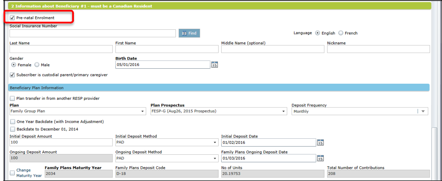The image size is (442, 181).
Task: Open the Birth Date calendar picker
Action: (x=214, y=65)
